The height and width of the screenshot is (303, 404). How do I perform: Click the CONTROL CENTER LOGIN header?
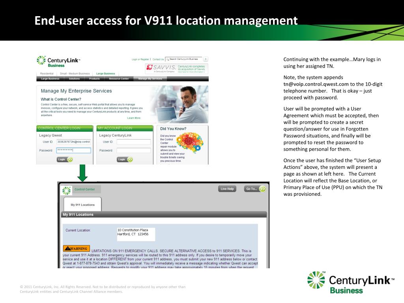click(65, 128)
